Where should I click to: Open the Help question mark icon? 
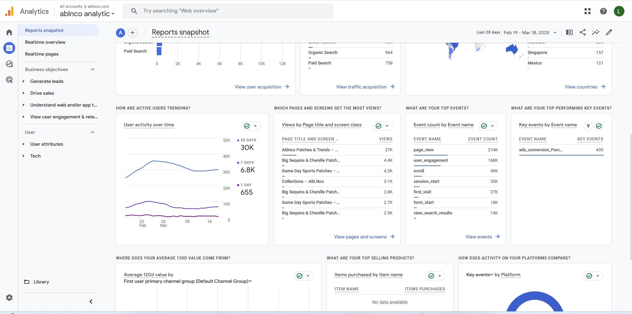tap(603, 11)
